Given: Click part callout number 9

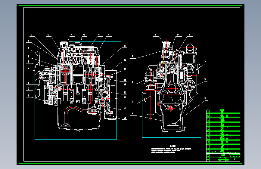Looking at the screenshot, I should pos(32,35).
